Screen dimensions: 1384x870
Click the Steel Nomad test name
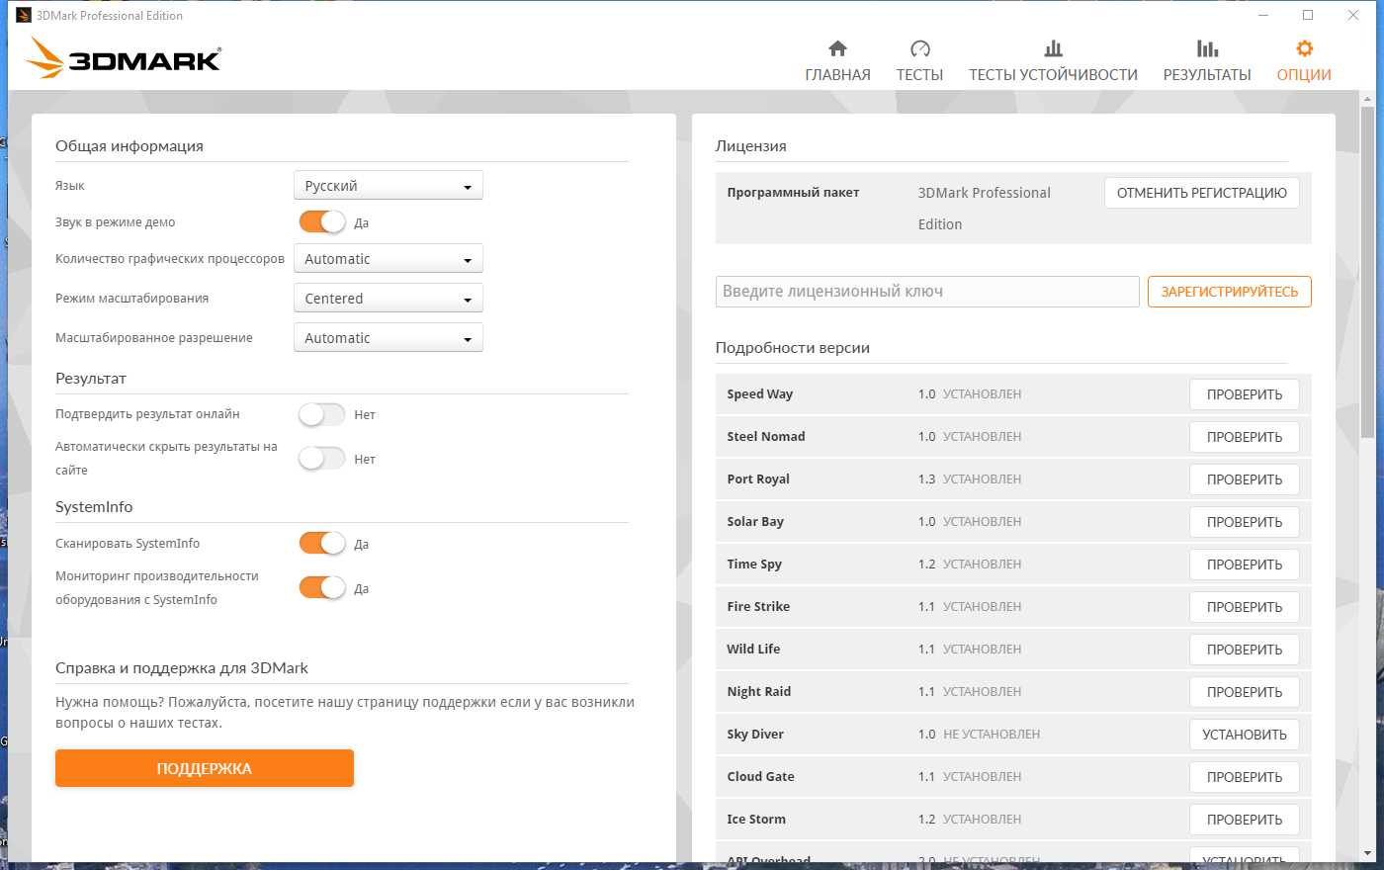click(766, 436)
